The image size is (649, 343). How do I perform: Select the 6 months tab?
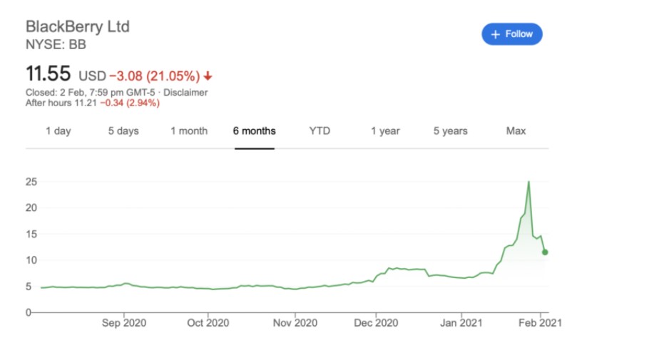[x=254, y=131]
